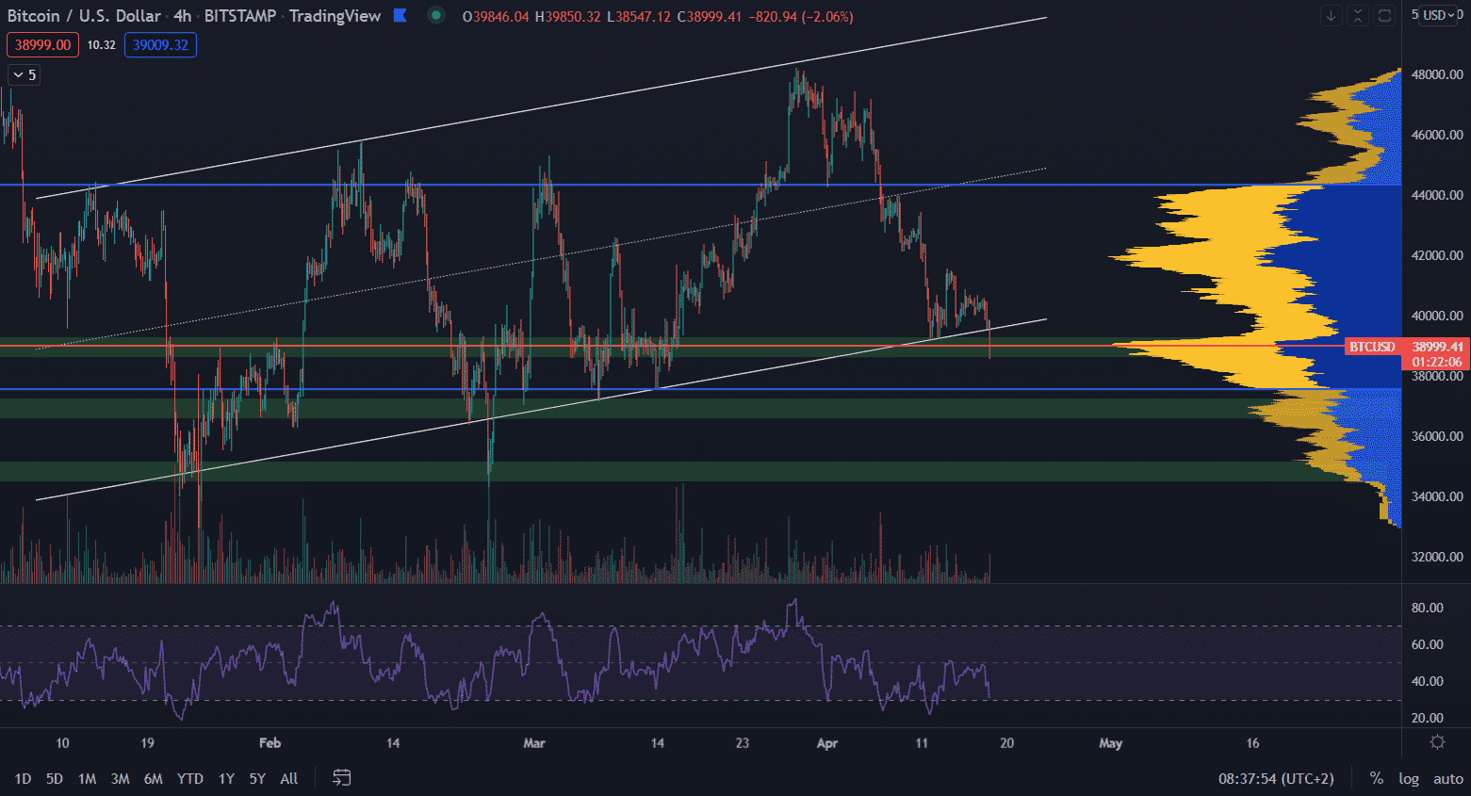
Task: Open the USD currency dropdown
Action: coord(1440,15)
